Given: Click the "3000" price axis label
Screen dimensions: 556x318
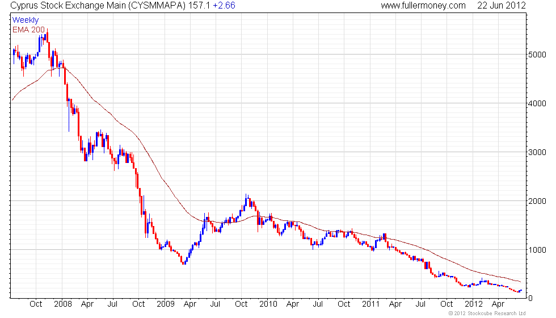Looking at the screenshot, I should point(537,152).
